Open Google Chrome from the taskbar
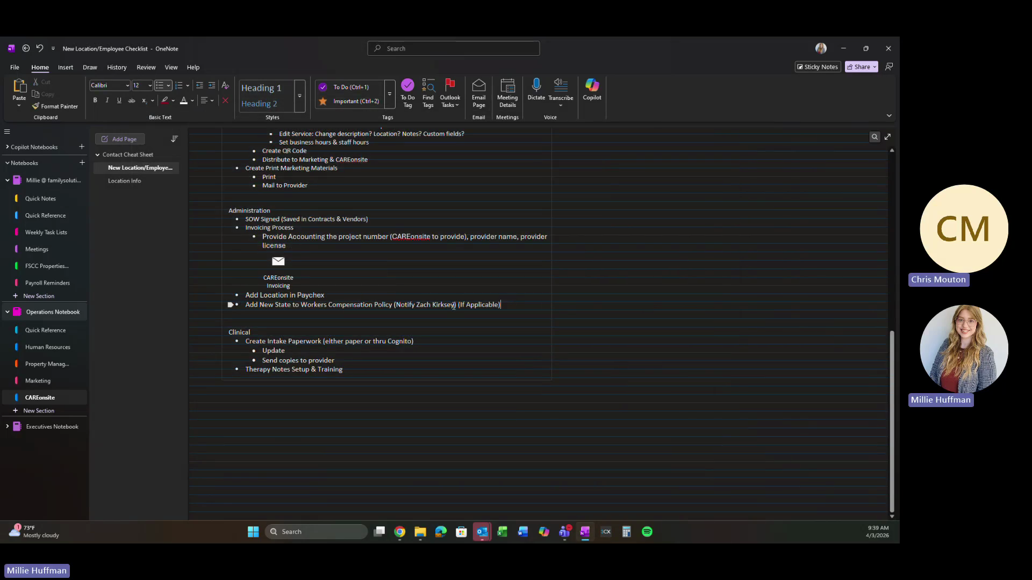Viewport: 1032px width, 580px height. click(399, 532)
